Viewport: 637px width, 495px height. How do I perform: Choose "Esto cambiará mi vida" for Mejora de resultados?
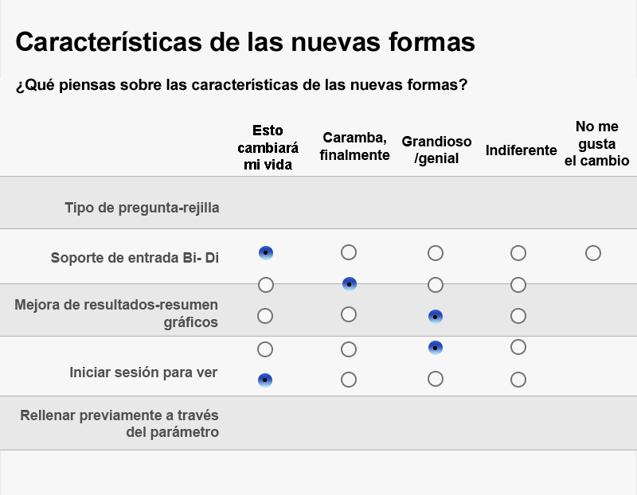coord(266,314)
